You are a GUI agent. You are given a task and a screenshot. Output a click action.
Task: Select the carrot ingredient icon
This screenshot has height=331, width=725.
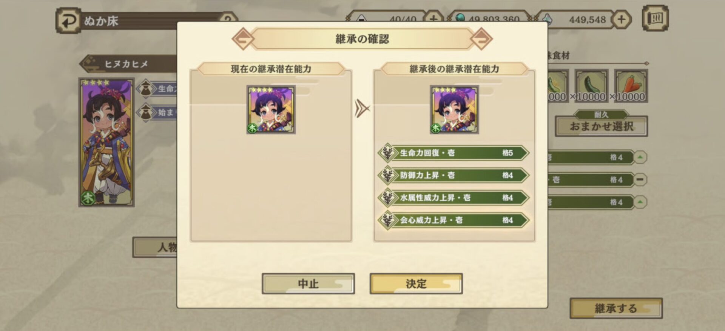coord(631,86)
